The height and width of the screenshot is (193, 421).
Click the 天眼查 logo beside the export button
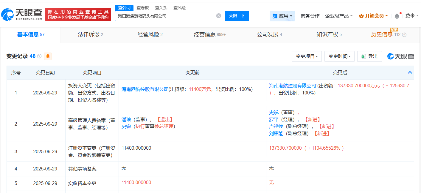400,56
